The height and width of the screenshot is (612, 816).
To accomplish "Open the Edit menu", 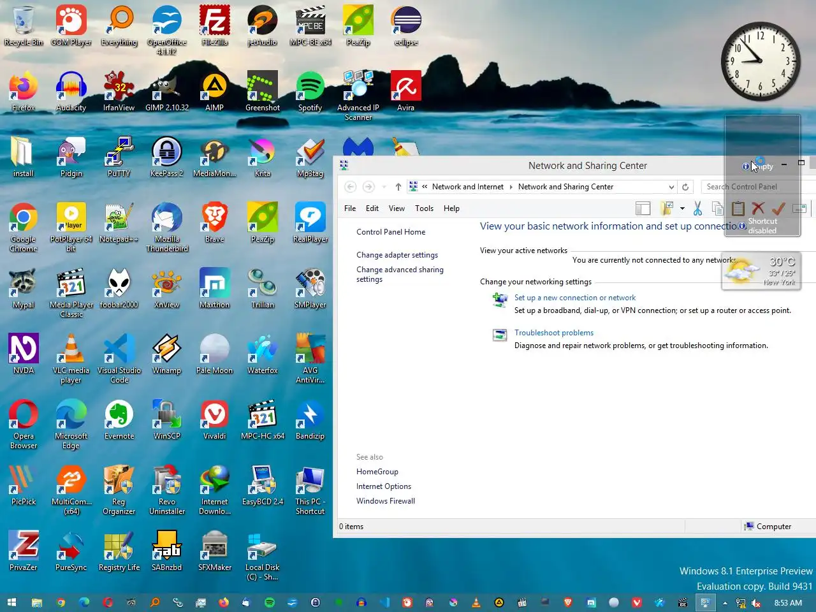I will [372, 208].
